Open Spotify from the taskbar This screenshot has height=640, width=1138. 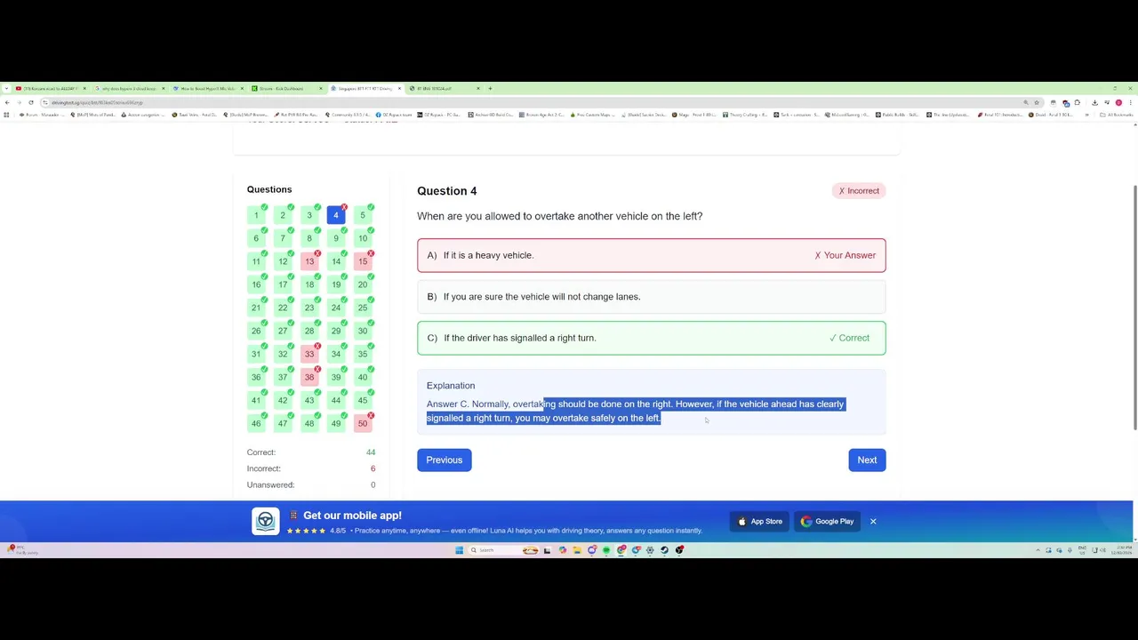(x=606, y=550)
